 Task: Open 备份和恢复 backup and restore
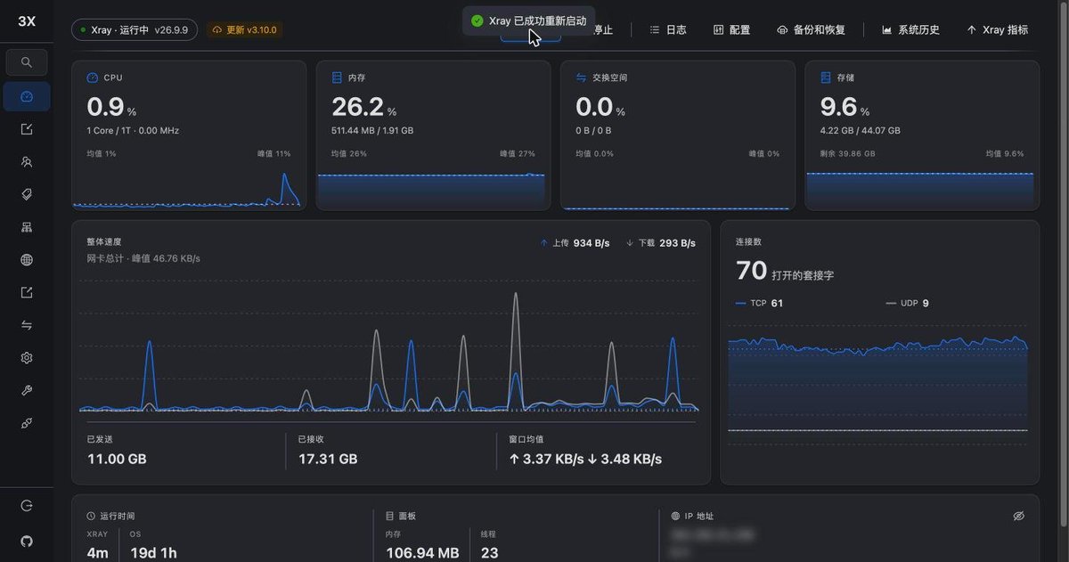pos(811,30)
